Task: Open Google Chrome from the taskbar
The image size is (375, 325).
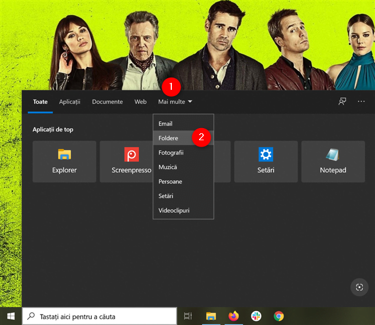Action: (x=279, y=316)
